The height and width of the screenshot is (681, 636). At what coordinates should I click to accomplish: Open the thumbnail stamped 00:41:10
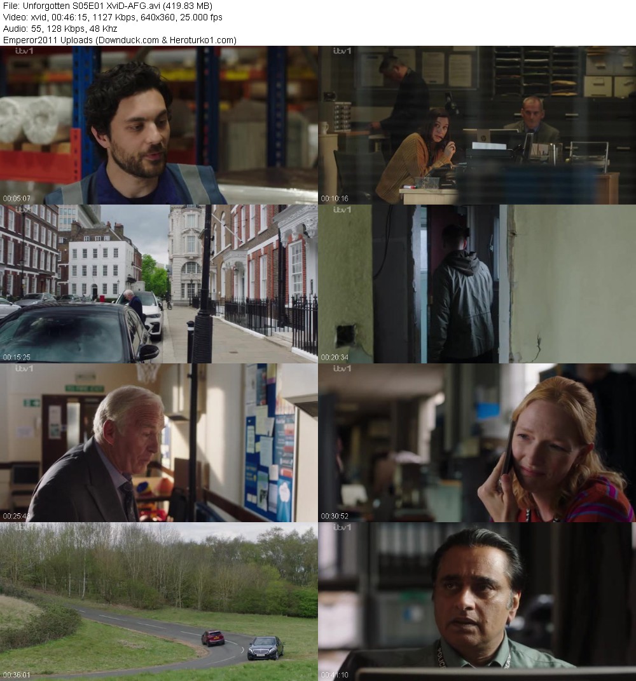tap(477, 602)
